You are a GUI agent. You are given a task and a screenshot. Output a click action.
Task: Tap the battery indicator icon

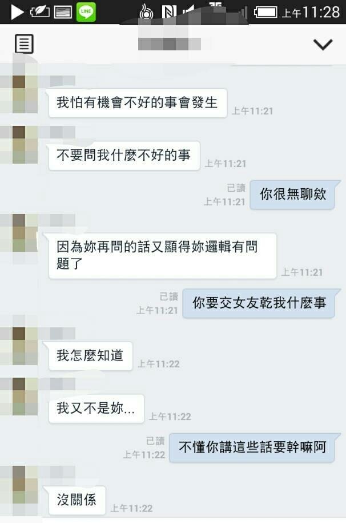pos(265,13)
